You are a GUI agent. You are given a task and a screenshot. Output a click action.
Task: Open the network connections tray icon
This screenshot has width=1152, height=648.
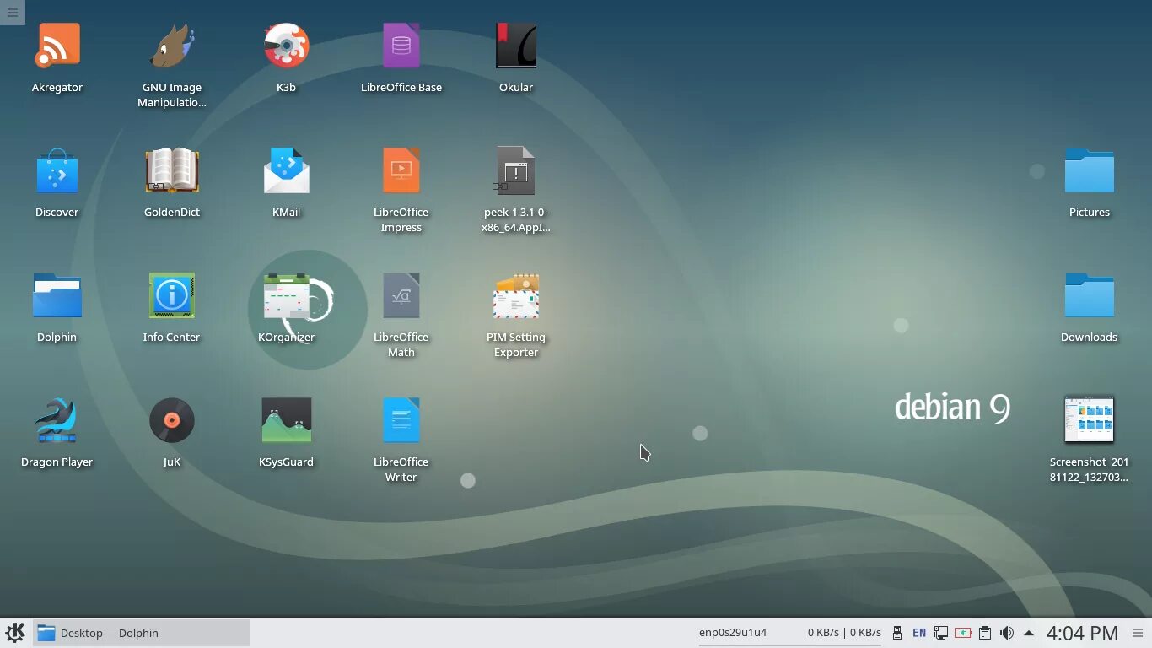(941, 633)
